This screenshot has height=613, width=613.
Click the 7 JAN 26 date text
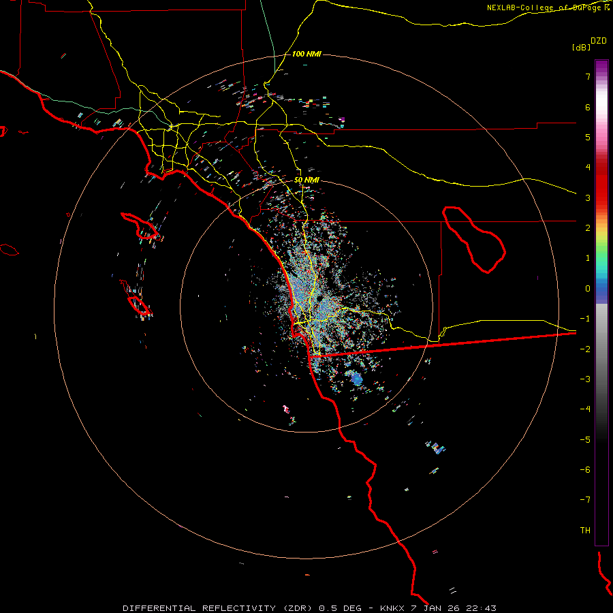434,608
